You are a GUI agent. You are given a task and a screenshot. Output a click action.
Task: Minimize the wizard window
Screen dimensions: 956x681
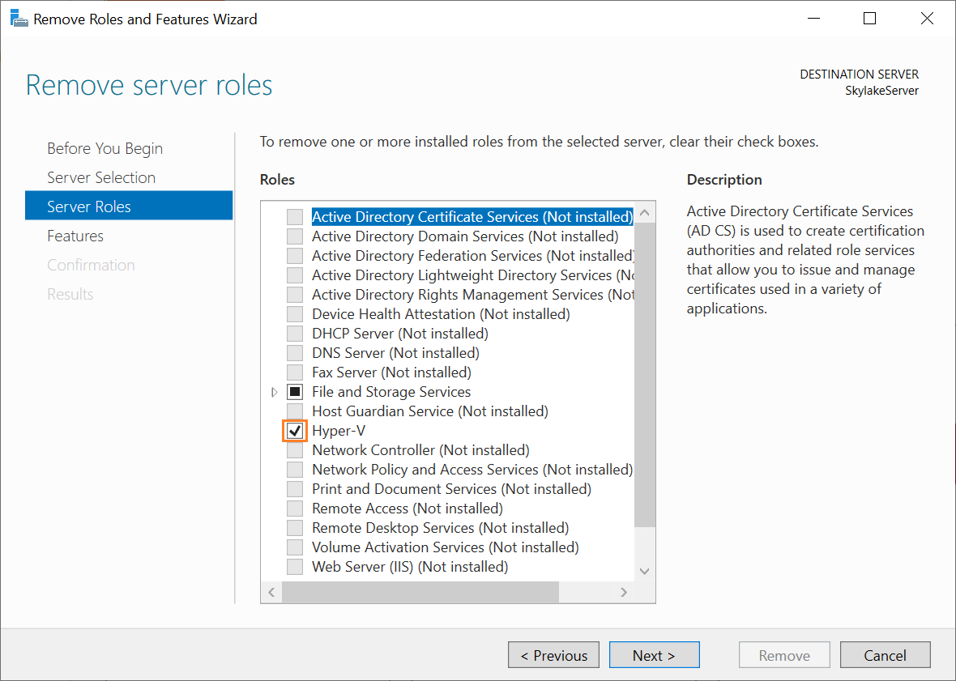click(813, 19)
